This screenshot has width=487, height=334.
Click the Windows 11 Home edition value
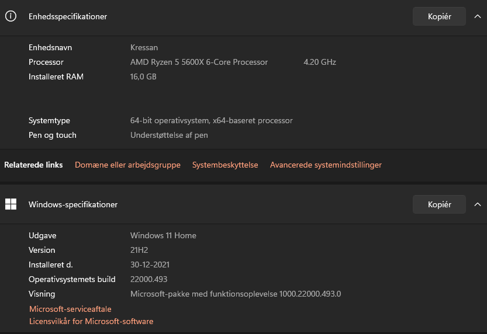tap(163, 235)
